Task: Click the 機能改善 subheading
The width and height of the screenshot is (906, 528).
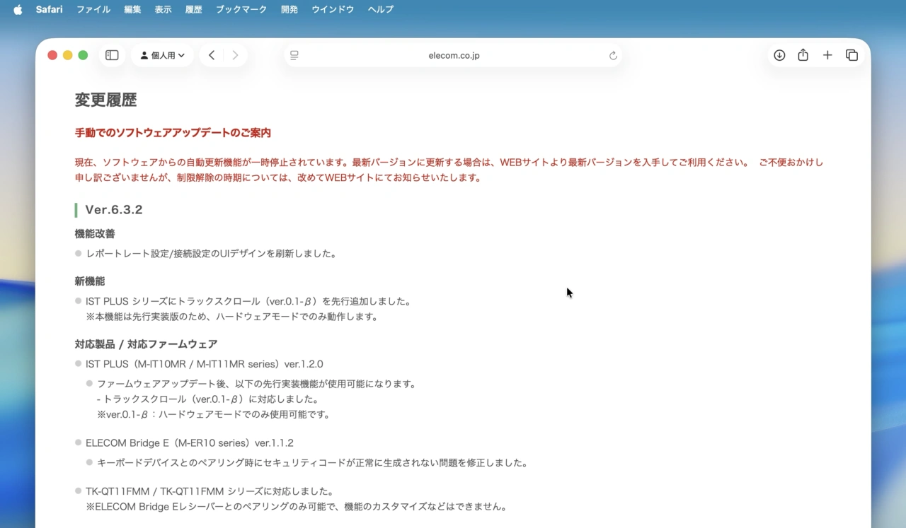Action: (95, 234)
